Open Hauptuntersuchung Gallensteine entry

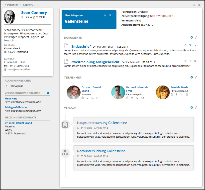click(x=102, y=123)
